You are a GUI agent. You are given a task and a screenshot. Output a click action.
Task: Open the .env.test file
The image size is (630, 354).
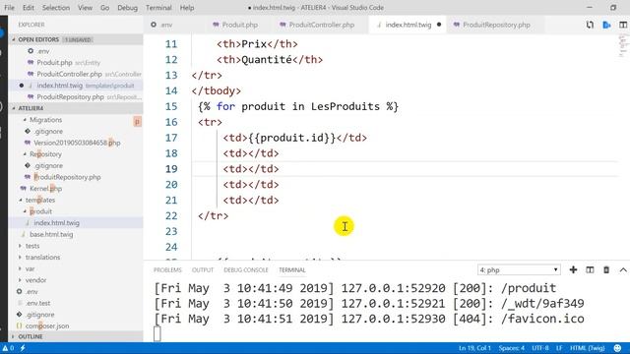point(37,303)
